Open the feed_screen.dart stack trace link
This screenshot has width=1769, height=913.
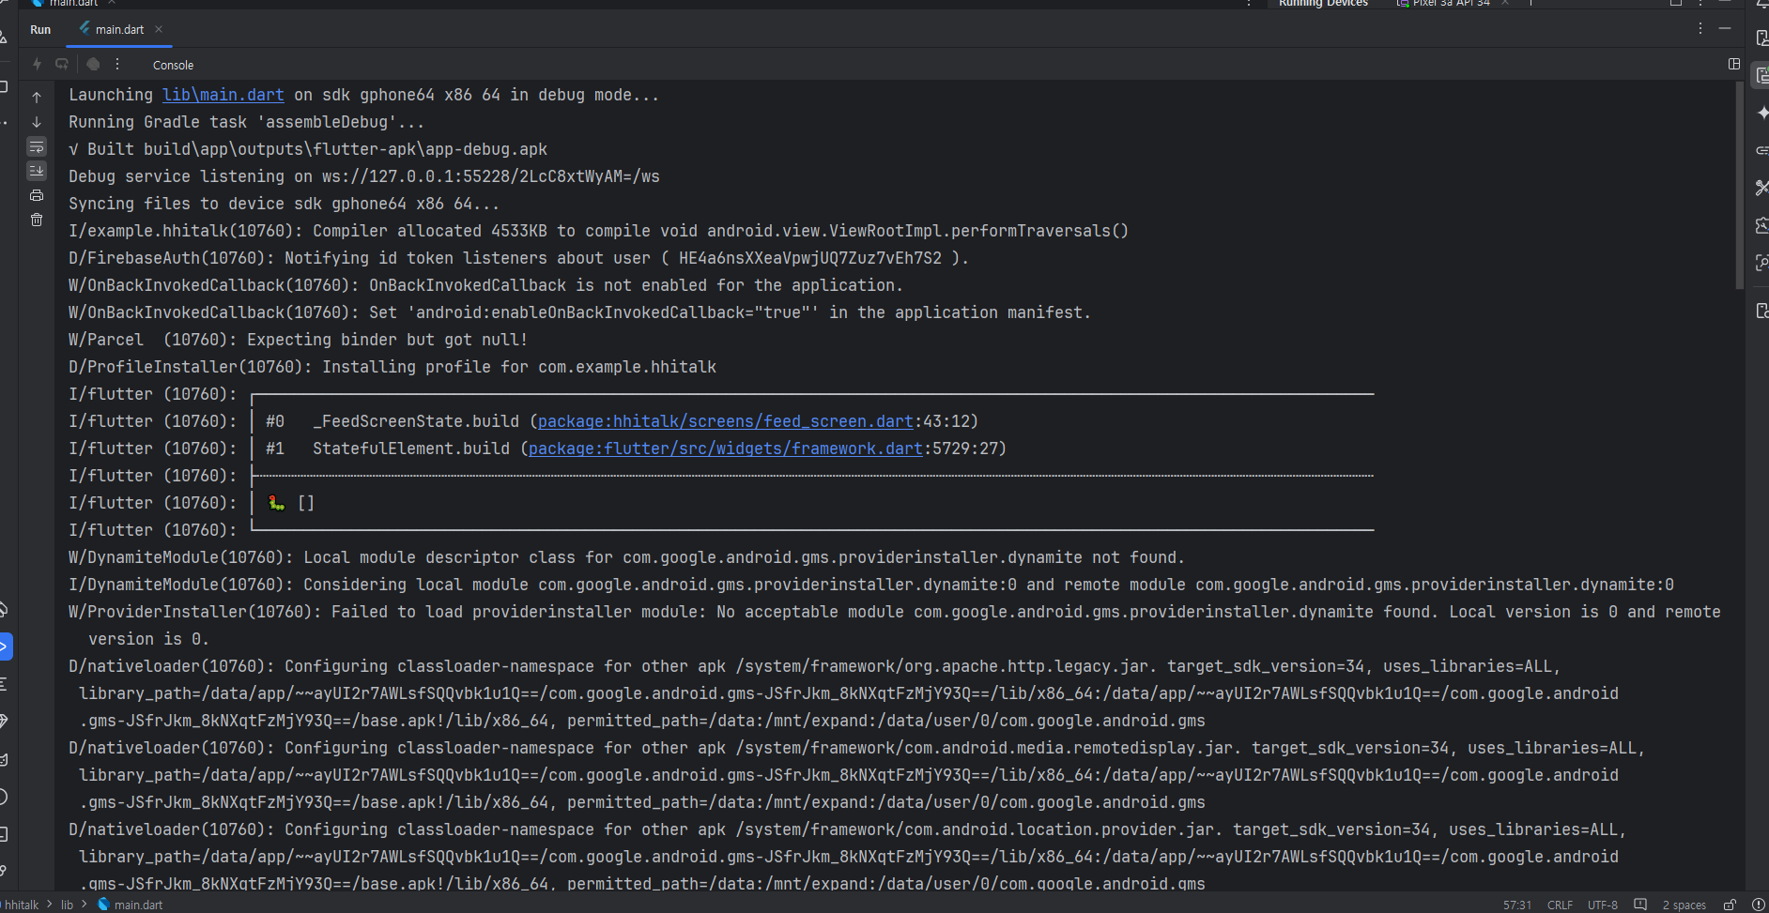[x=726, y=421]
